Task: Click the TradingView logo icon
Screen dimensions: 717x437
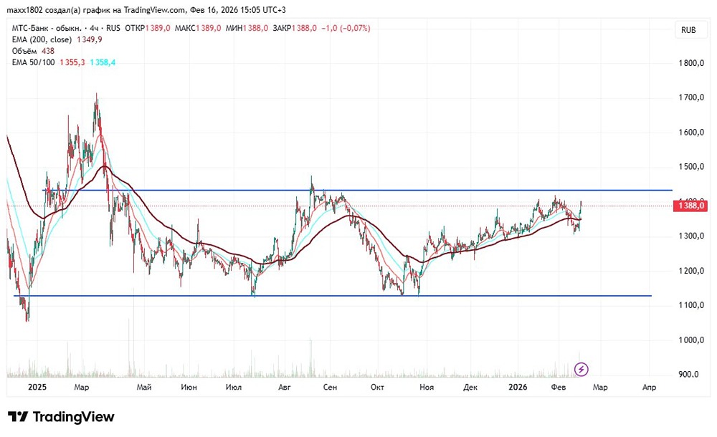Action: point(18,417)
